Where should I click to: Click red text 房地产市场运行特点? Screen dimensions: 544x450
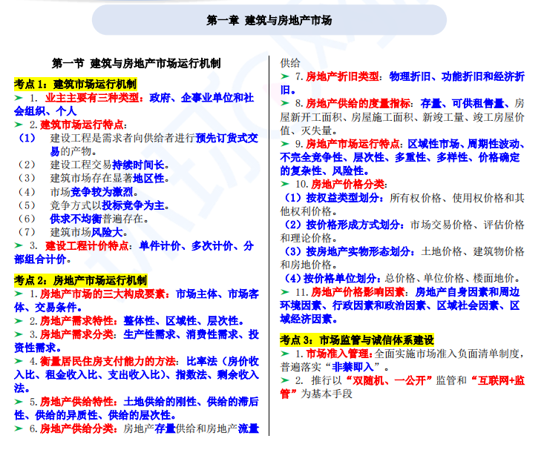click(x=353, y=145)
